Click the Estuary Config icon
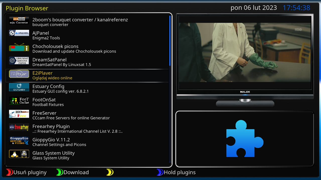The height and width of the screenshot is (180, 321). 19,87
